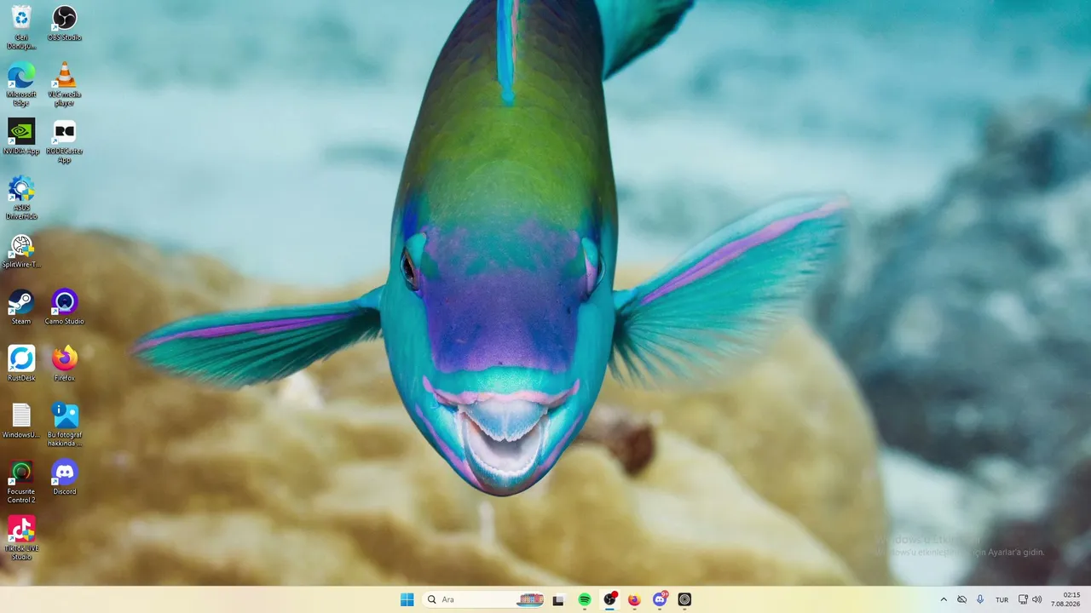Click the cloud sync tray icon
The height and width of the screenshot is (613, 1091).
click(962, 599)
